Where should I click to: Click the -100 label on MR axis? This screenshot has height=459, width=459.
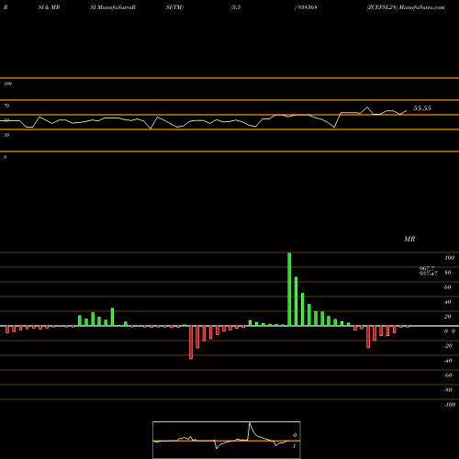[x=450, y=405]
